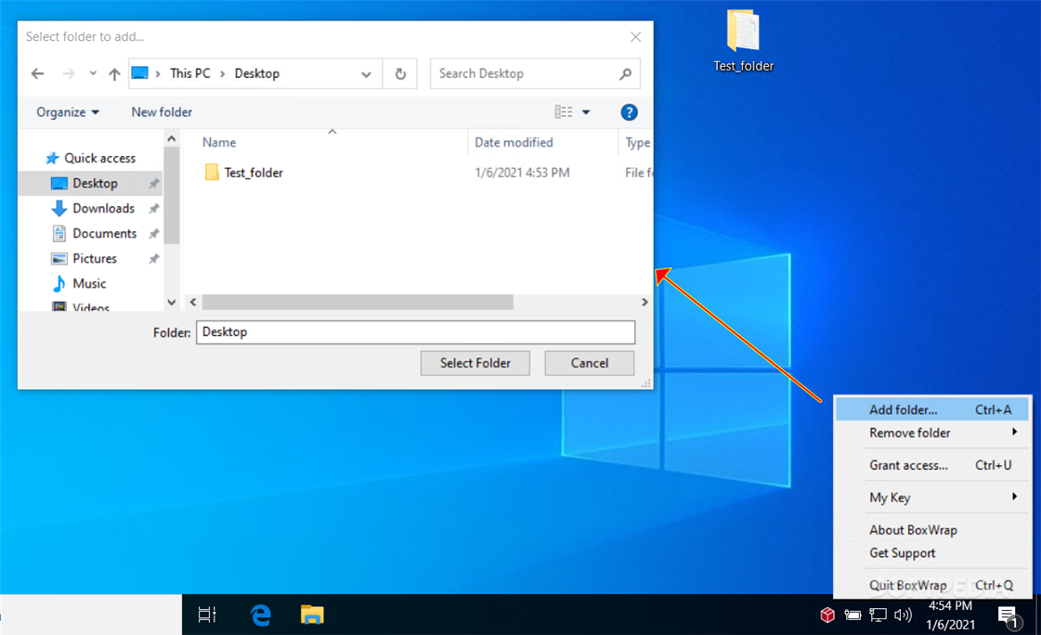Select Desktop in navigation pane
This screenshot has width=1041, height=635.
(91, 183)
